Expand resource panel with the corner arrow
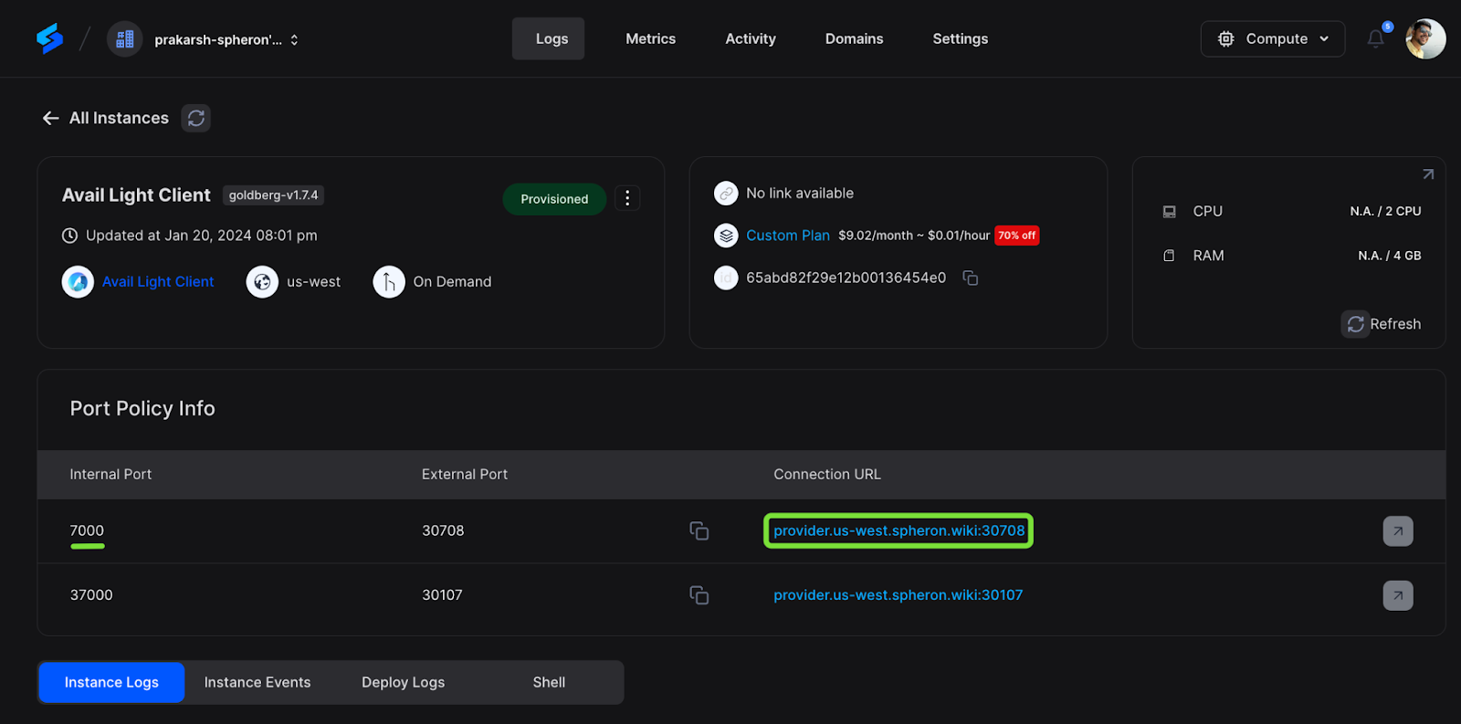1461x724 pixels. click(1428, 173)
